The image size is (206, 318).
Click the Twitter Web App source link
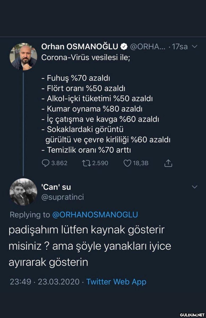pyautogui.click(x=116, y=281)
